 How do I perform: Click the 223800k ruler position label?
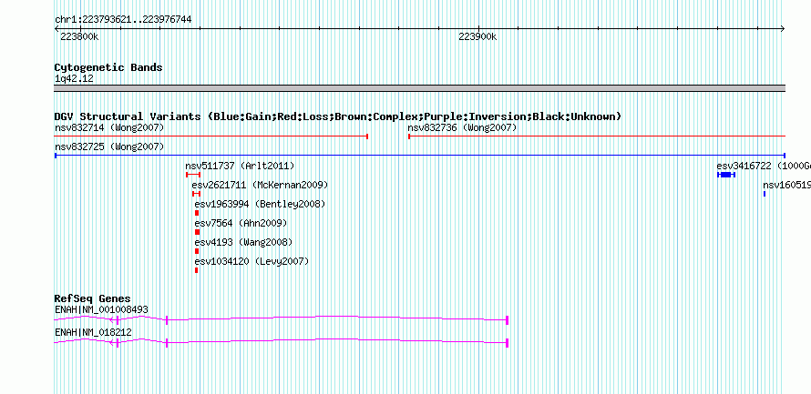point(79,36)
